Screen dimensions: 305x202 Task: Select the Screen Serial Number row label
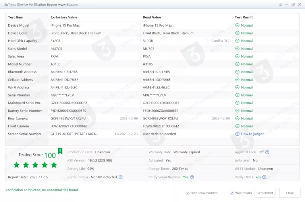(25, 134)
